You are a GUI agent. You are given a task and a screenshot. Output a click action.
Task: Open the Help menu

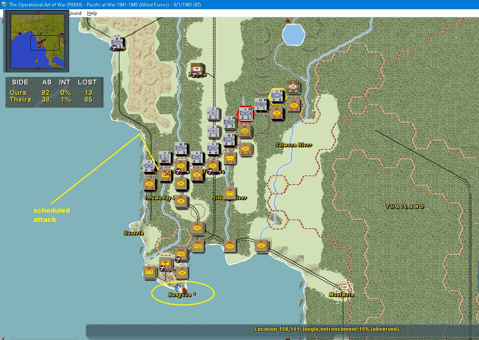coord(92,13)
